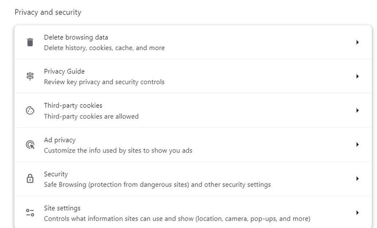The height and width of the screenshot is (228, 377).
Task: Click the trash can icon for browsing data
Action: click(x=30, y=42)
